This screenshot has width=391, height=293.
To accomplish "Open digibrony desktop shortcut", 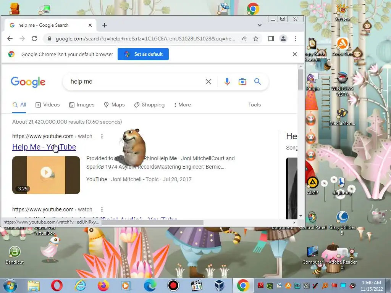I will pos(342,186).
